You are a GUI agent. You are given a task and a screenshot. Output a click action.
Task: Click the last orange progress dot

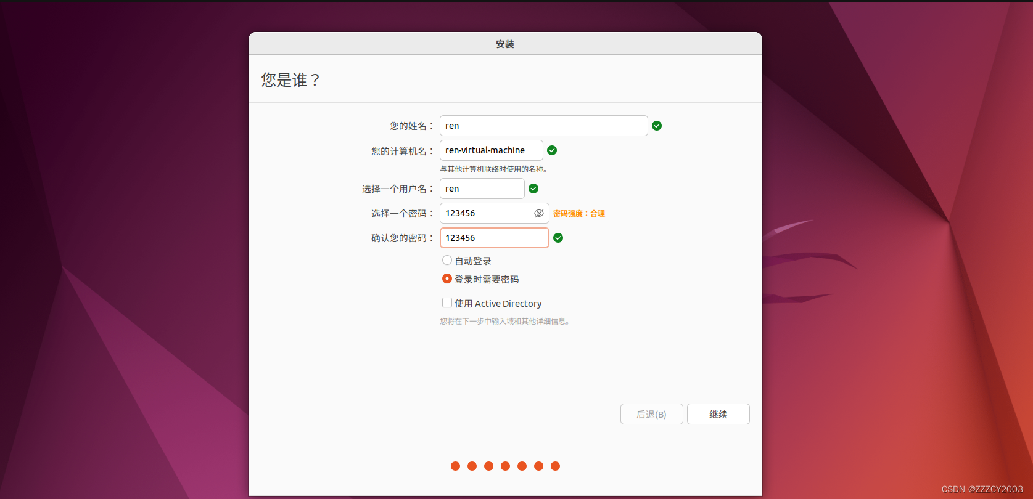(555, 466)
